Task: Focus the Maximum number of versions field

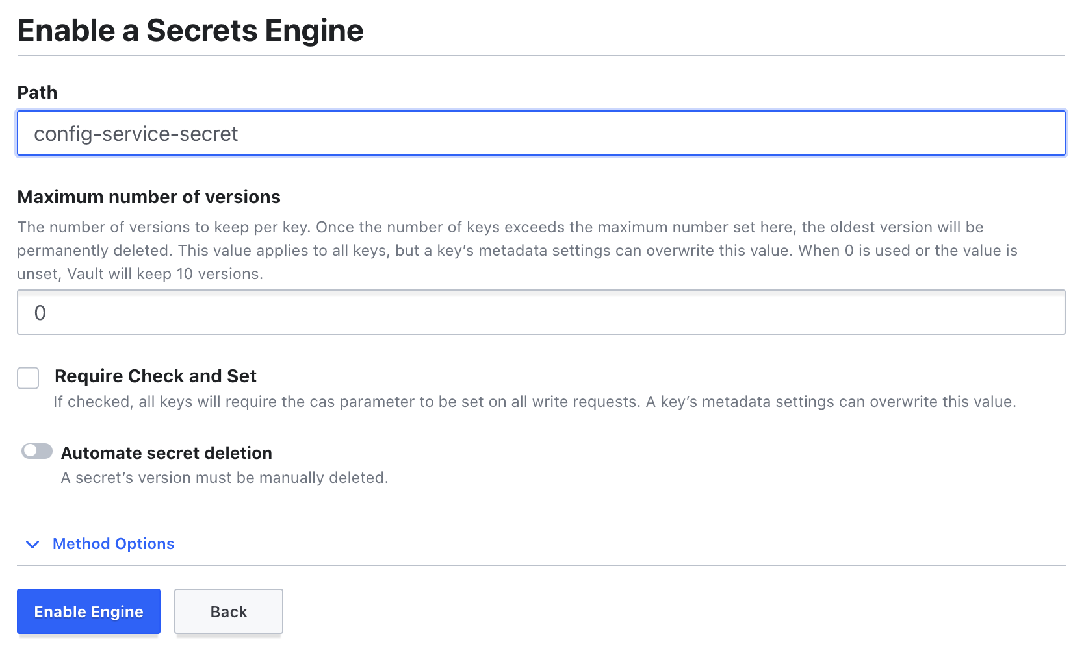Action: tap(541, 313)
